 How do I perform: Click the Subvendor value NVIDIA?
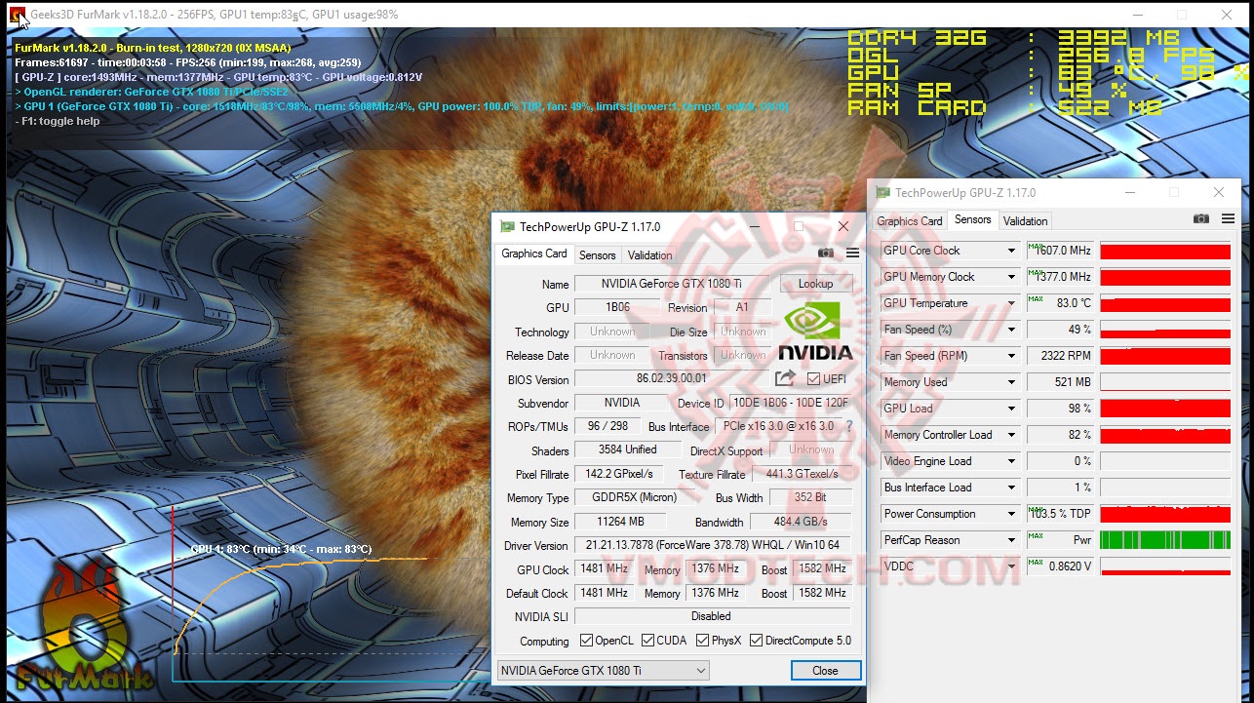[x=621, y=403]
